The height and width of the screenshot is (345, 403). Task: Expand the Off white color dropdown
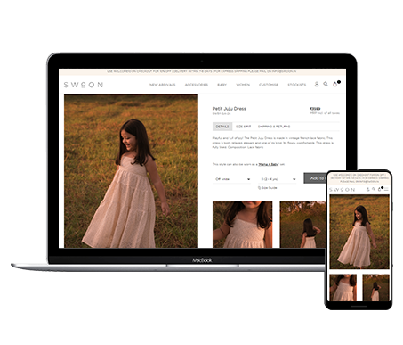coord(232,179)
